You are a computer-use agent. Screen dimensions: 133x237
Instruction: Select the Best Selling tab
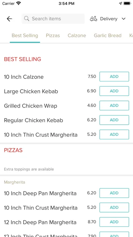pyautogui.click(x=25, y=35)
